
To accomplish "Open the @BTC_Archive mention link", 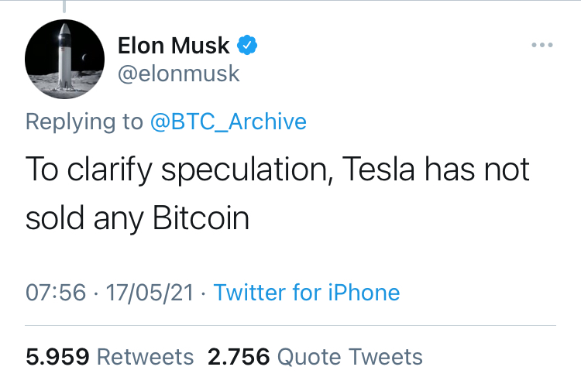I will point(229,122).
